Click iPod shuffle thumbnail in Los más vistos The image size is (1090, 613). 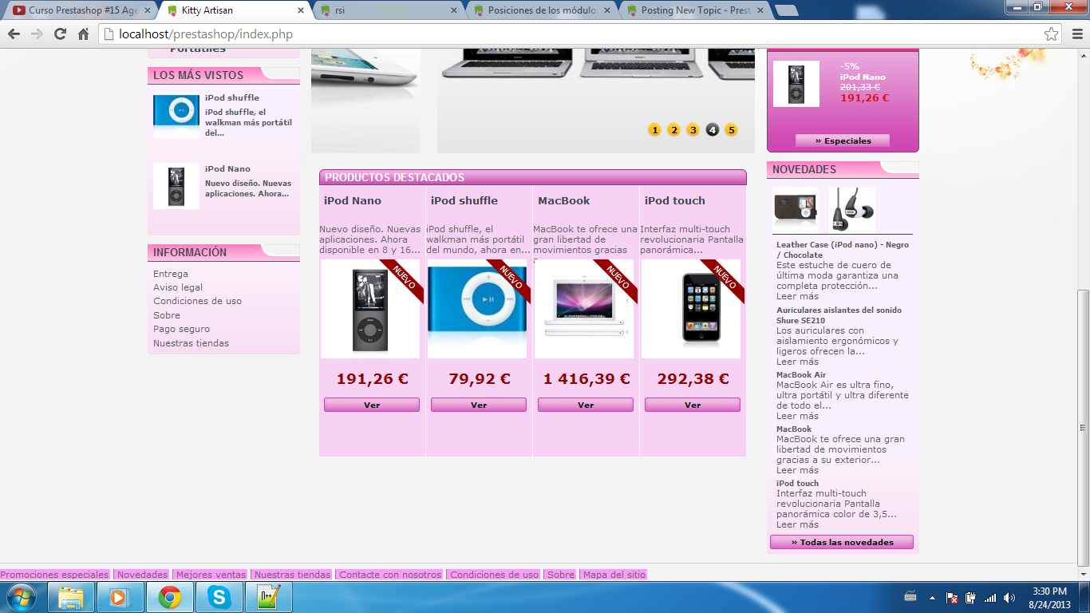coord(176,116)
